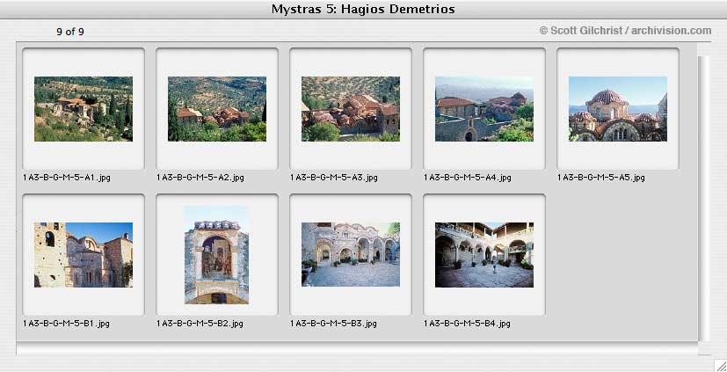
Task: Click the filename label 1A3-B-G-M-5-A5.jpg
Action: point(601,177)
